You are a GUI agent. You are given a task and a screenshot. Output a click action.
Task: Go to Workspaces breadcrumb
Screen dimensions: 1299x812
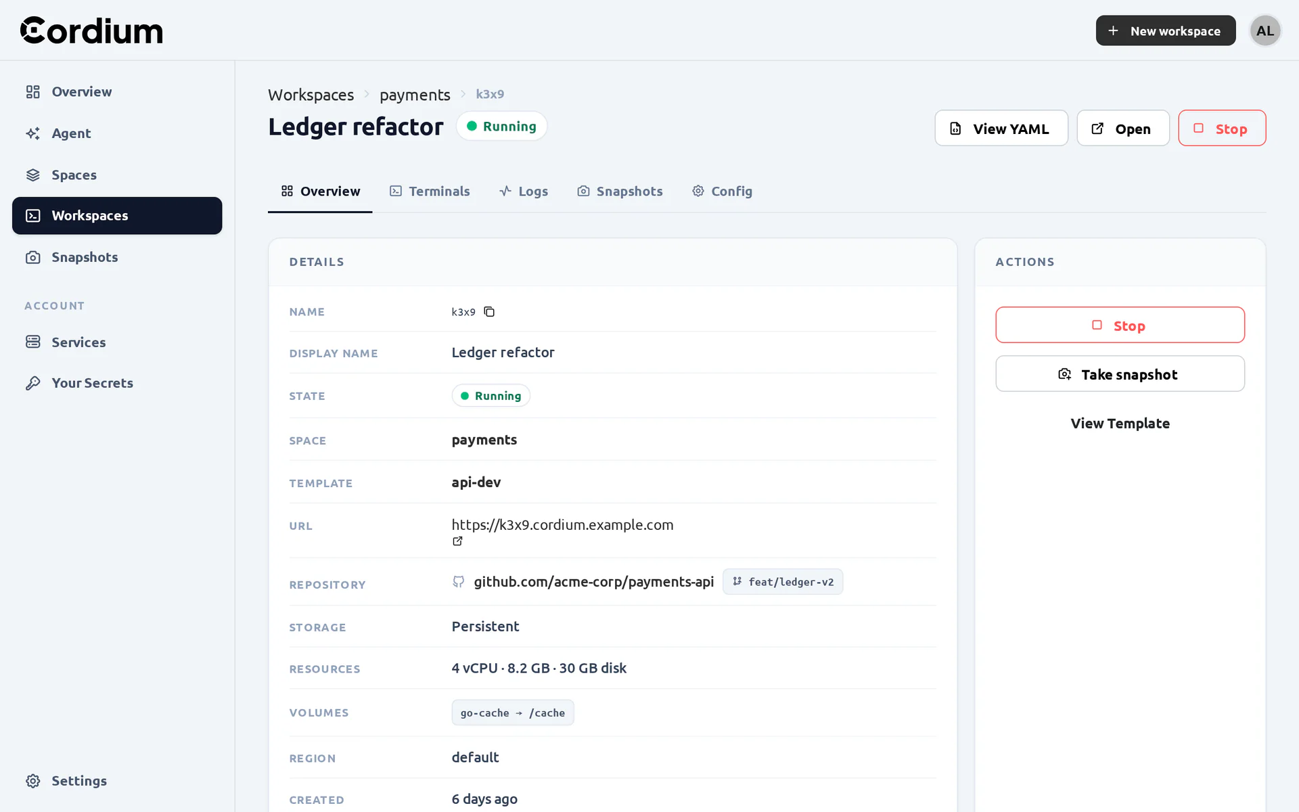(x=311, y=95)
